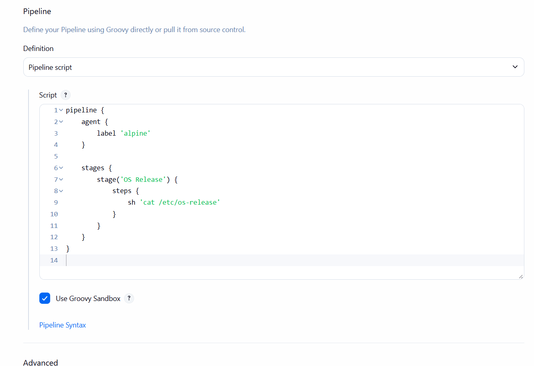Click the 'OS Release' stage name string

tap(143, 180)
